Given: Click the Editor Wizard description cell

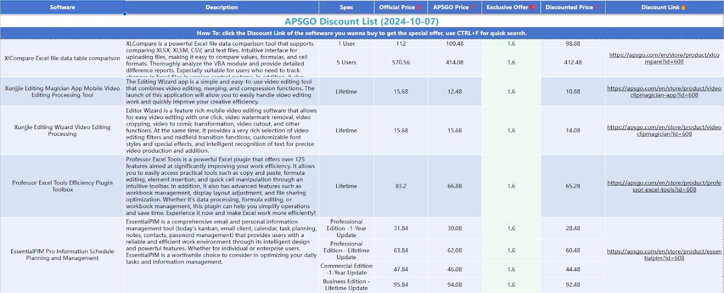Looking at the screenshot, I should pos(222,130).
